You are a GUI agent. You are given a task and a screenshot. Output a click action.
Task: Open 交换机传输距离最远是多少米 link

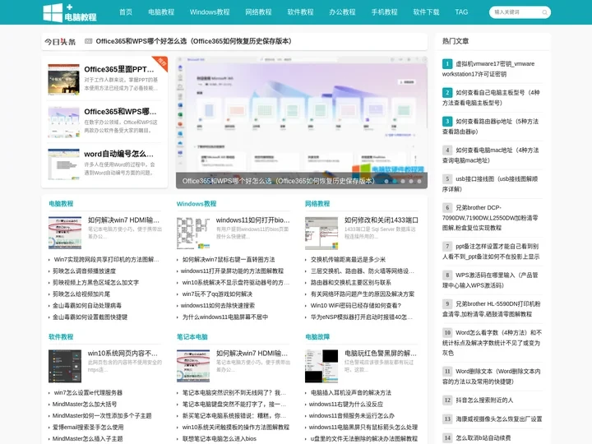(348, 259)
